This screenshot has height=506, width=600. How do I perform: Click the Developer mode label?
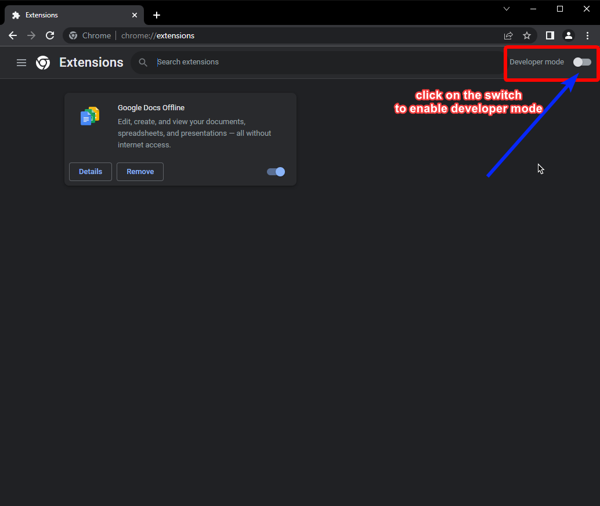pos(537,62)
